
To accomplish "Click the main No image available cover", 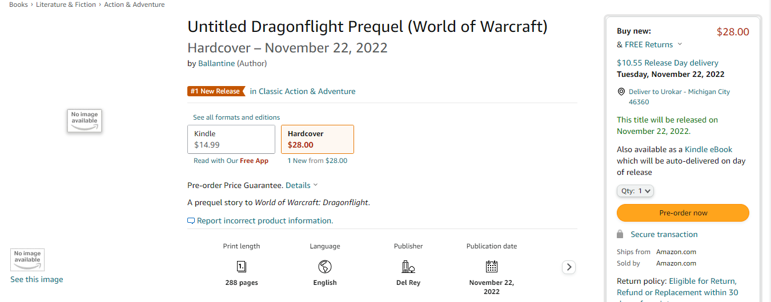I will pyautogui.click(x=85, y=121).
